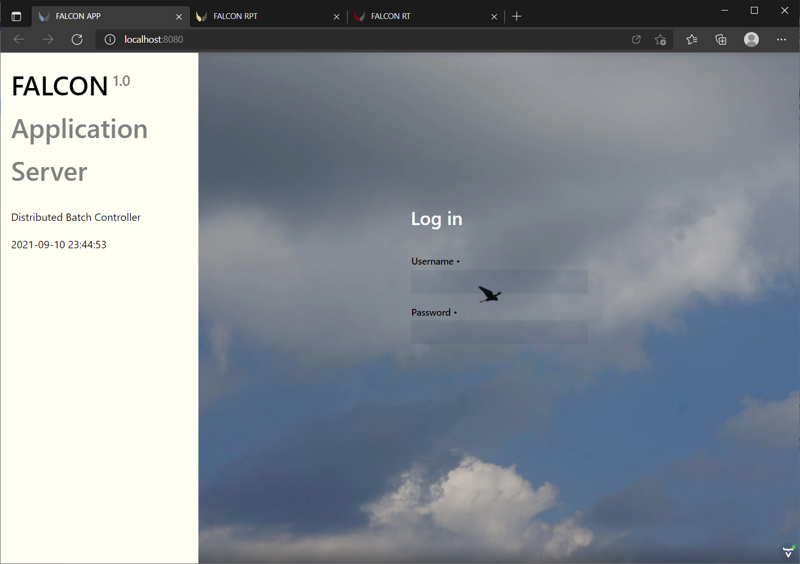Viewport: 800px width, 564px height.
Task: View site information icon in address bar
Action: coord(110,40)
